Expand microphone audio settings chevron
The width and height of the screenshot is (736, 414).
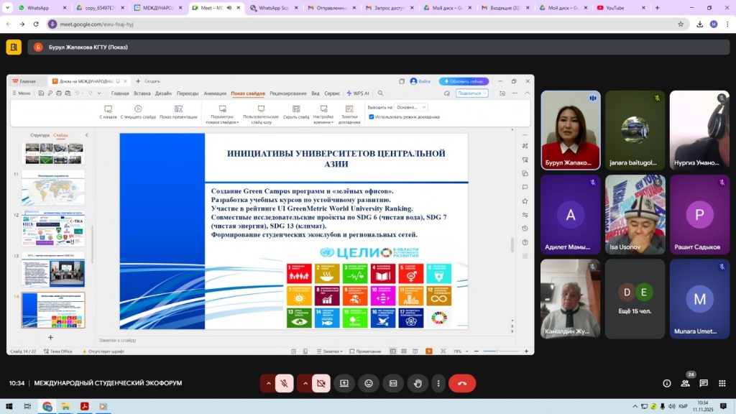pyautogui.click(x=268, y=383)
